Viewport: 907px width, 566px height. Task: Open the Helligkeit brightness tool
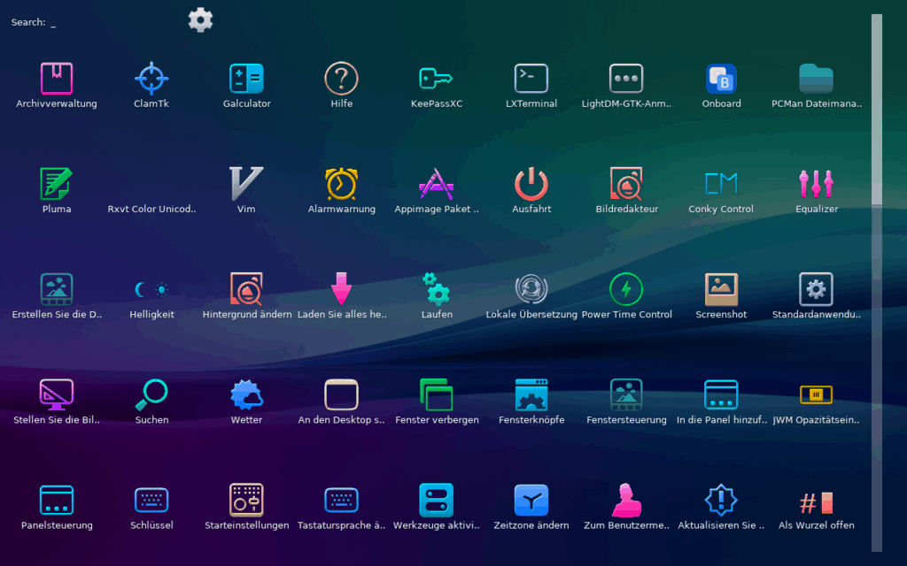pos(151,290)
